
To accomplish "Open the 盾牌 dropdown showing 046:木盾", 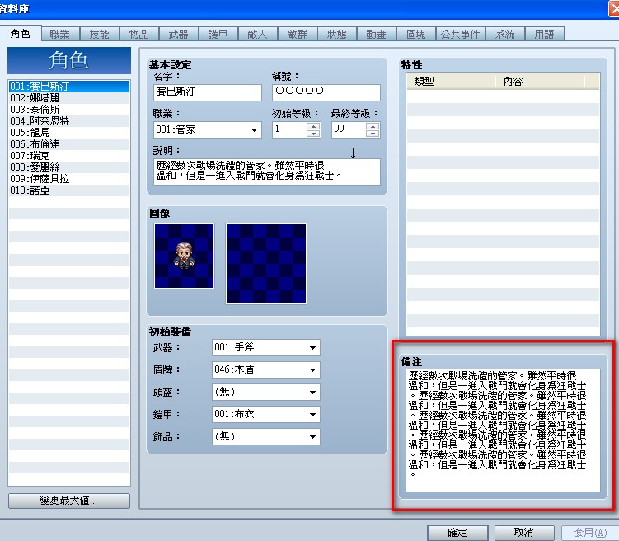I will pos(265,369).
